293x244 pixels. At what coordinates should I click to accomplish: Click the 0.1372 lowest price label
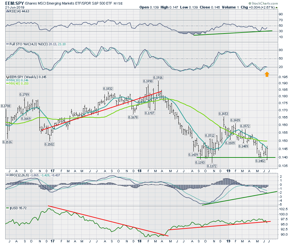(x=212, y=166)
